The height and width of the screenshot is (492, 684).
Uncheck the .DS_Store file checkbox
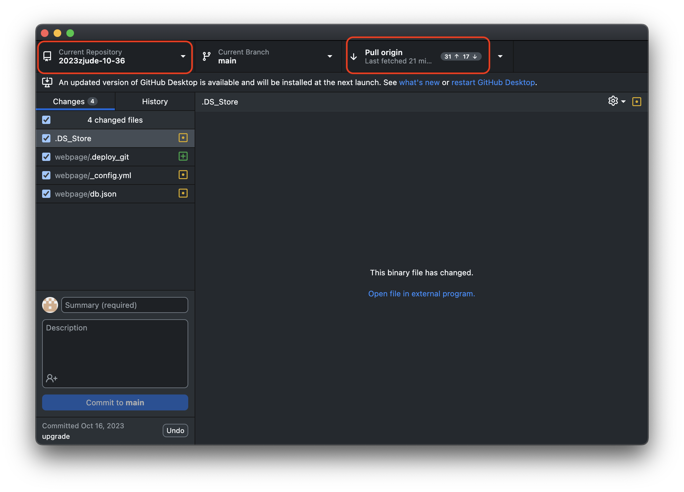46,138
